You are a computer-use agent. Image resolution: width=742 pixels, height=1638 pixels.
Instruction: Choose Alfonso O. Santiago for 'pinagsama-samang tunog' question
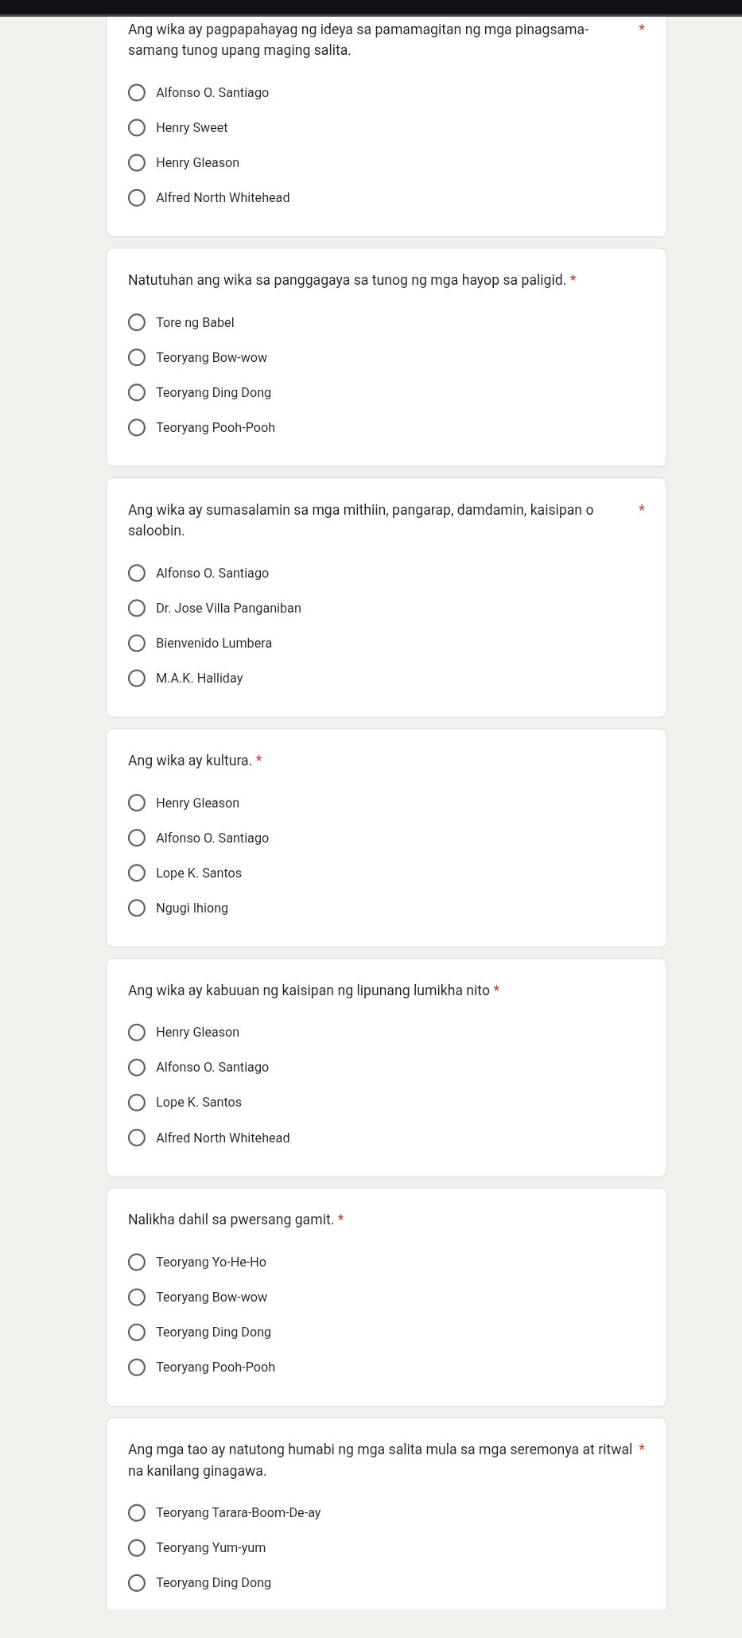pyautogui.click(x=137, y=93)
